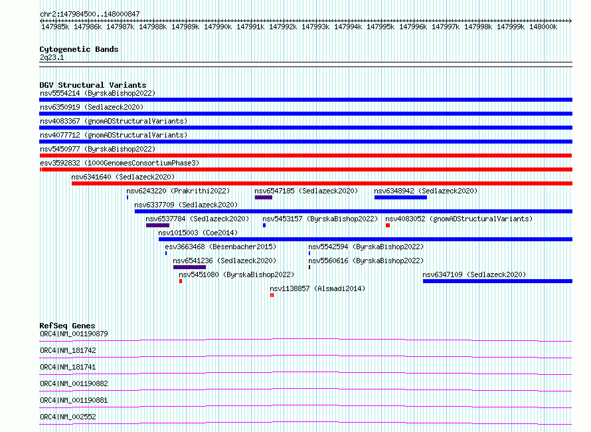Viewport: 591px width, 432px height.
Task: Select purple bar under nsv6541236
Action: (x=190, y=267)
